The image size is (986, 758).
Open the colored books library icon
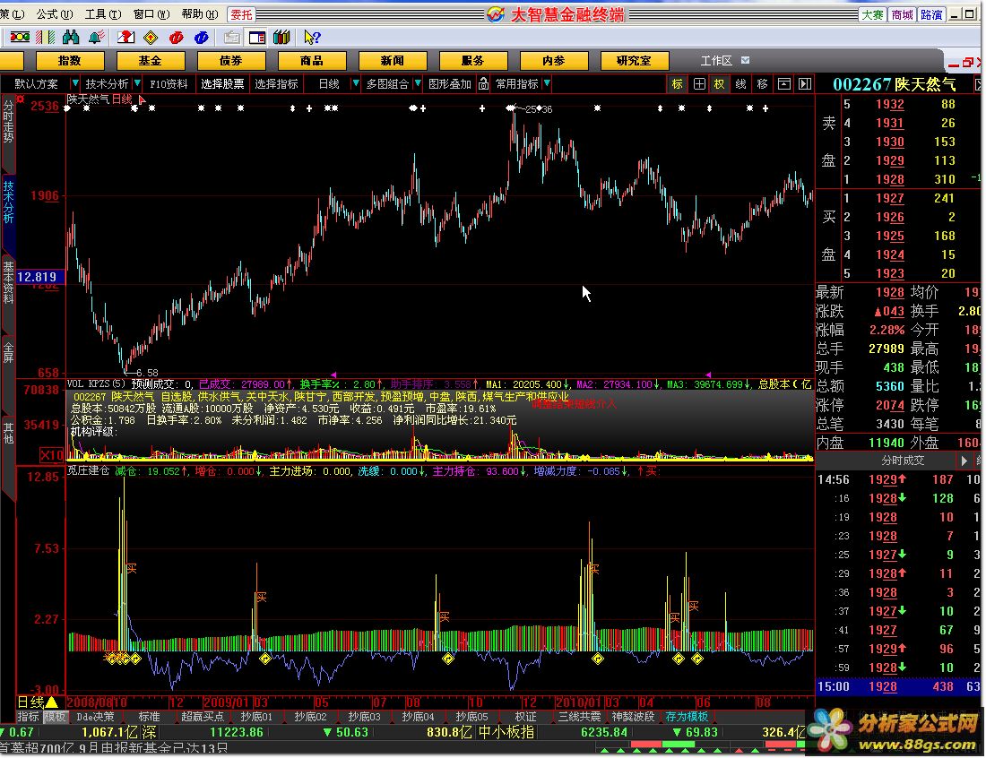[281, 38]
